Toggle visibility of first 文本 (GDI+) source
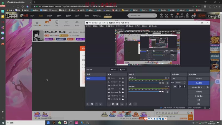This screenshot has height=125, width=222. [x=120, y=82]
